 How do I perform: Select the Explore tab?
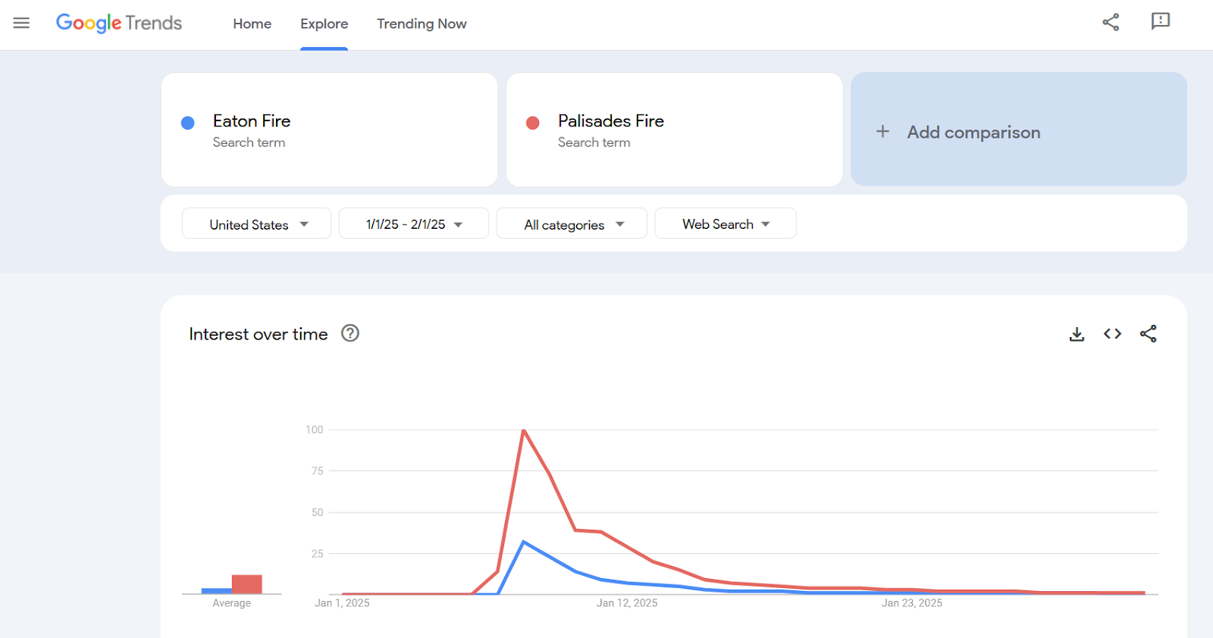pyautogui.click(x=324, y=23)
